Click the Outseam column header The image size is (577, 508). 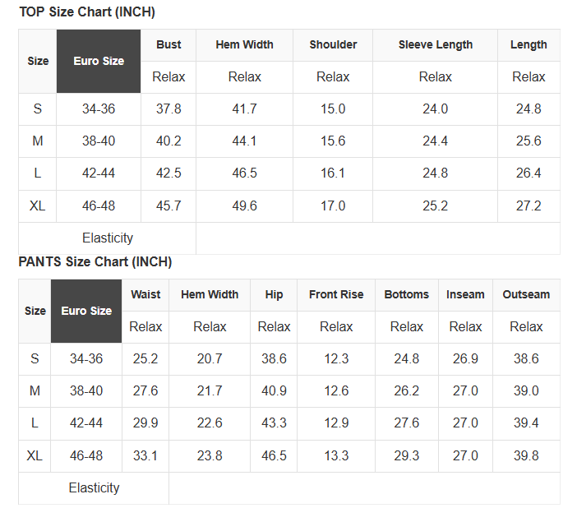point(526,294)
